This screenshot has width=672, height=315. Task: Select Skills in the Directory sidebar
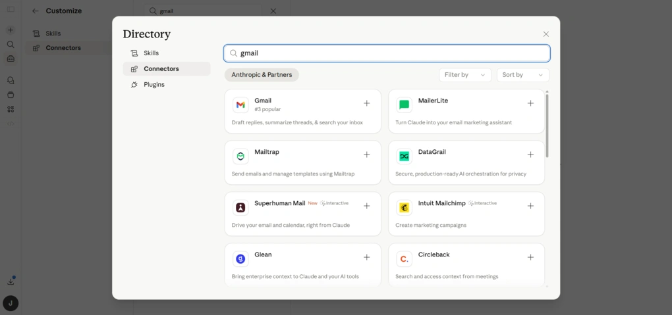[167, 53]
